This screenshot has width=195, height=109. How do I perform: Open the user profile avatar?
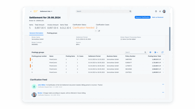pos(164,11)
